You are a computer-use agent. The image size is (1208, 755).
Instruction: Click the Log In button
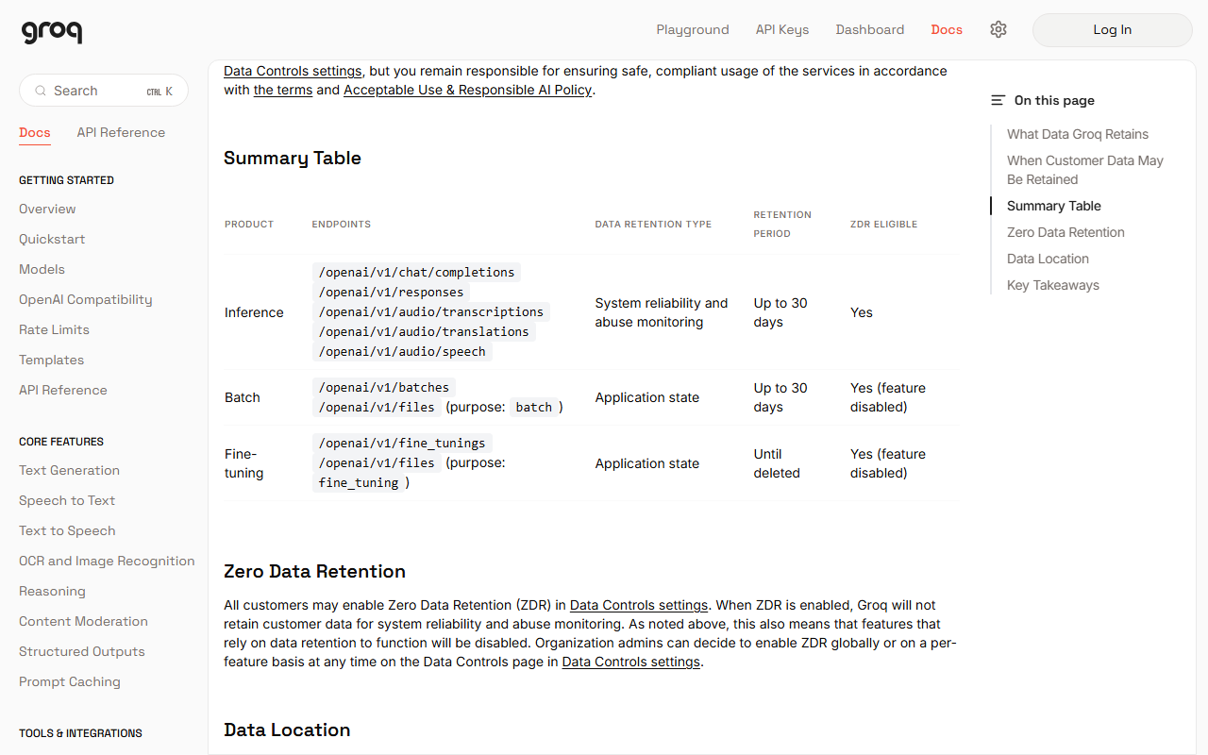click(1113, 30)
